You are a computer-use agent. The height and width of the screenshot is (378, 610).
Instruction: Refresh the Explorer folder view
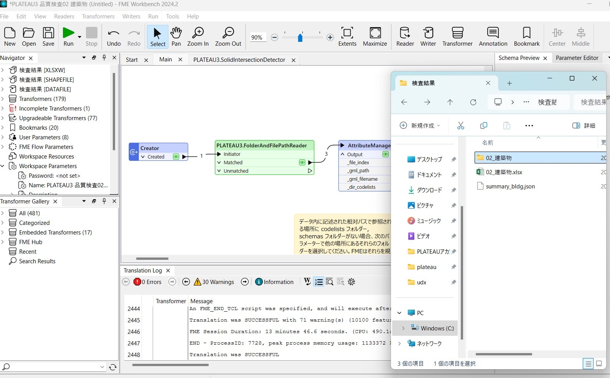click(473, 102)
